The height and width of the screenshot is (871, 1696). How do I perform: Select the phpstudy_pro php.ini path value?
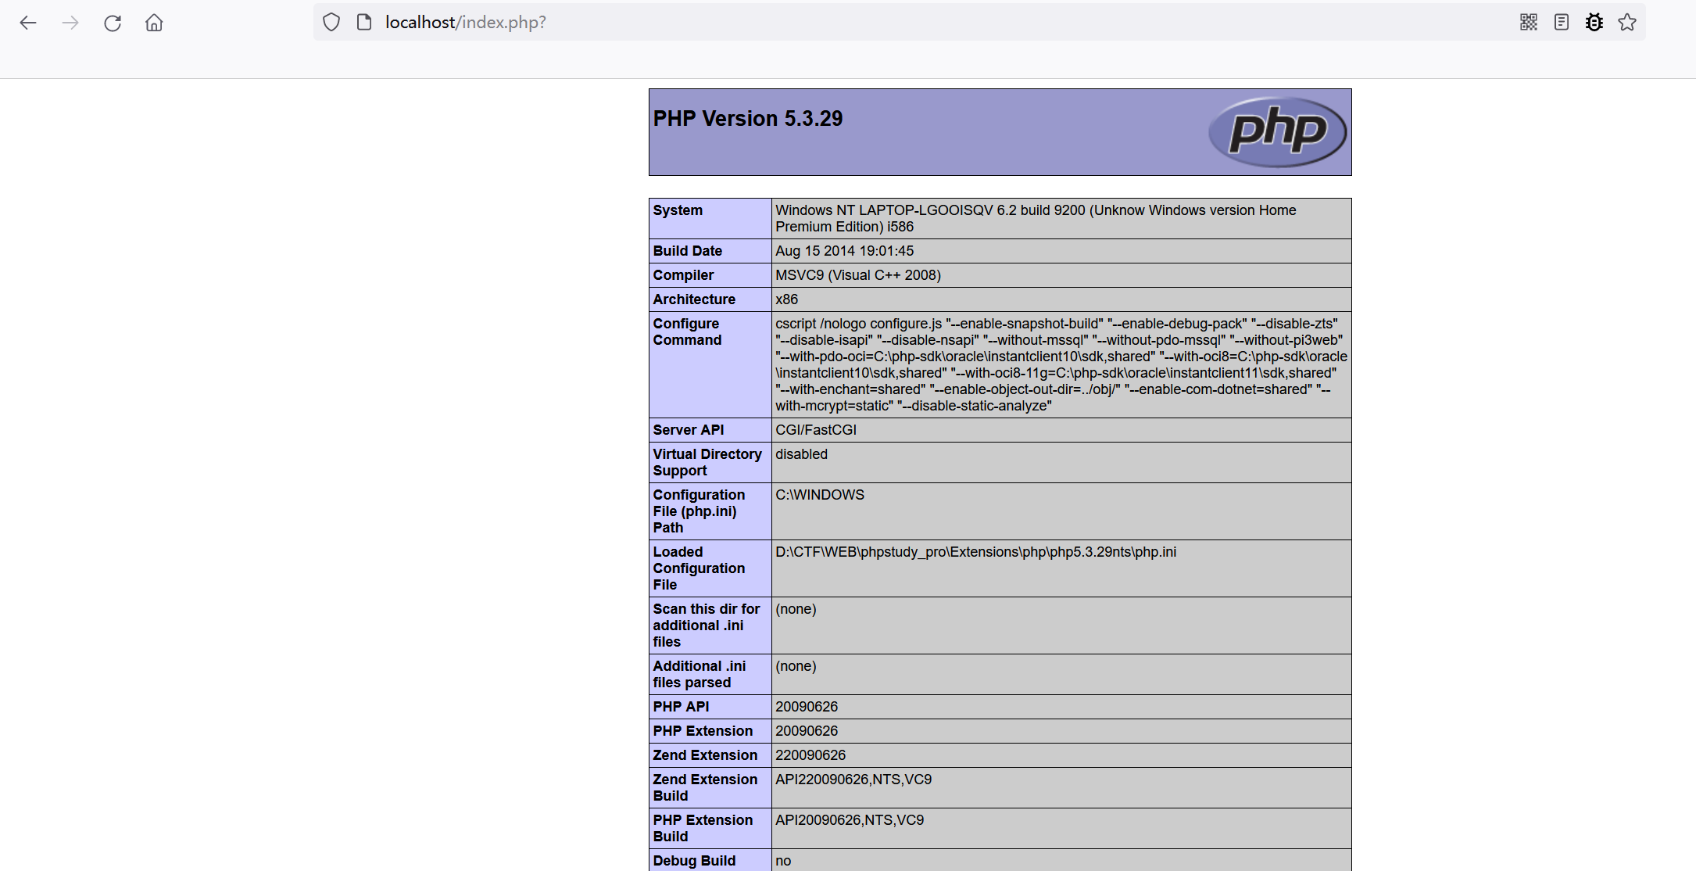[975, 552]
